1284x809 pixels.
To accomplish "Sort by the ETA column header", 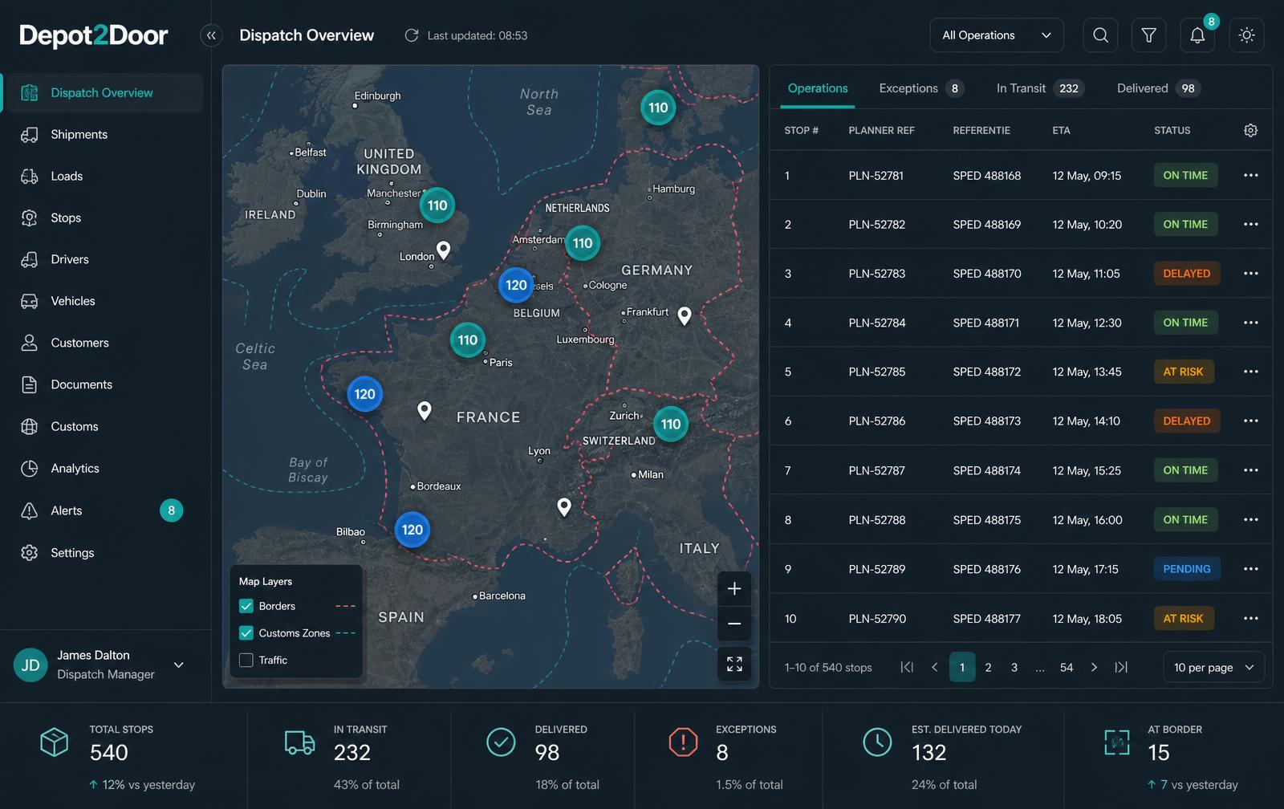I will pos(1061,130).
